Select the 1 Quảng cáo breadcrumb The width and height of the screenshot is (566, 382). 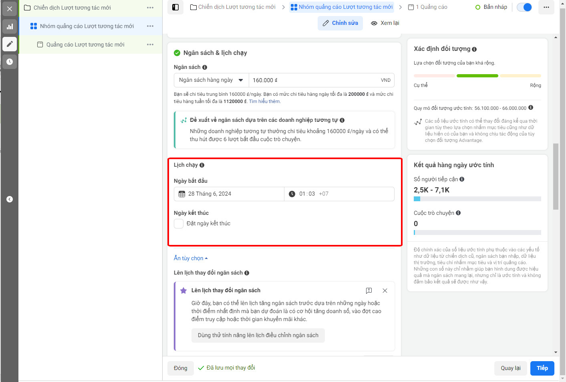point(427,7)
